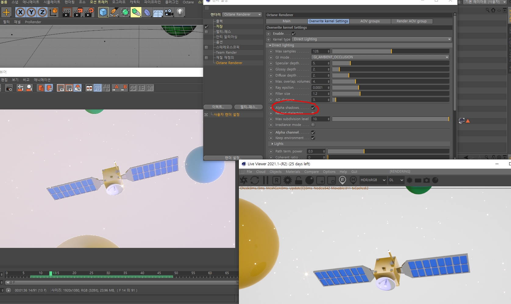This screenshot has width=511, height=304.
Task: Click the Filter size slider bar
Action: (391, 94)
